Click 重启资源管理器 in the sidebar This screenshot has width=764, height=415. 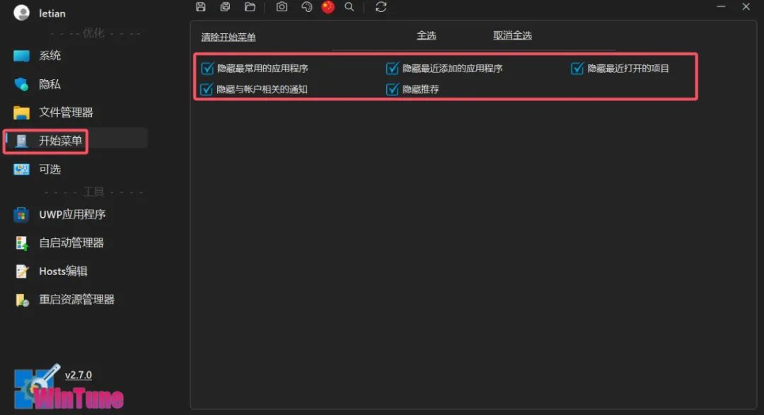coord(76,300)
